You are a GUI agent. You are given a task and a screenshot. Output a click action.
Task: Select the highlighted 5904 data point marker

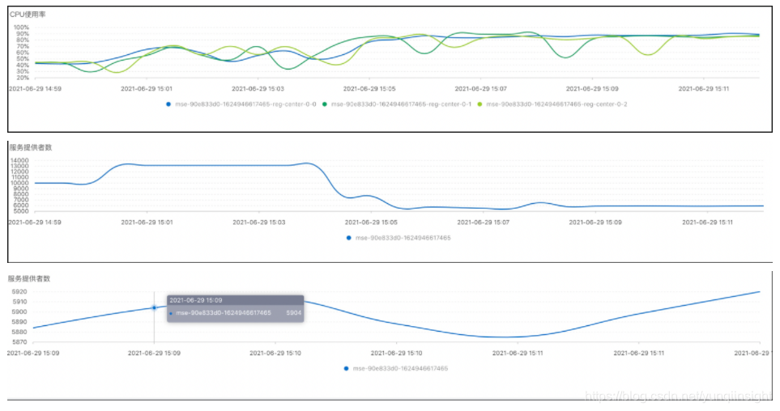click(x=154, y=307)
